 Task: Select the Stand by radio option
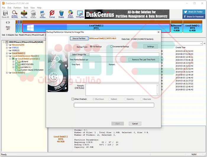point(125,99)
